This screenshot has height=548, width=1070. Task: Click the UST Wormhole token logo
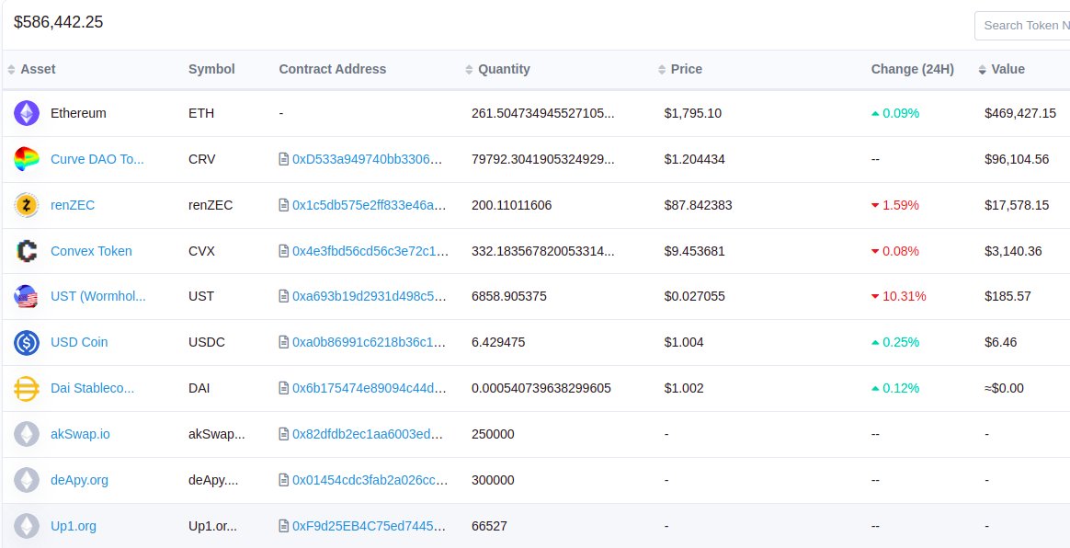[27, 296]
